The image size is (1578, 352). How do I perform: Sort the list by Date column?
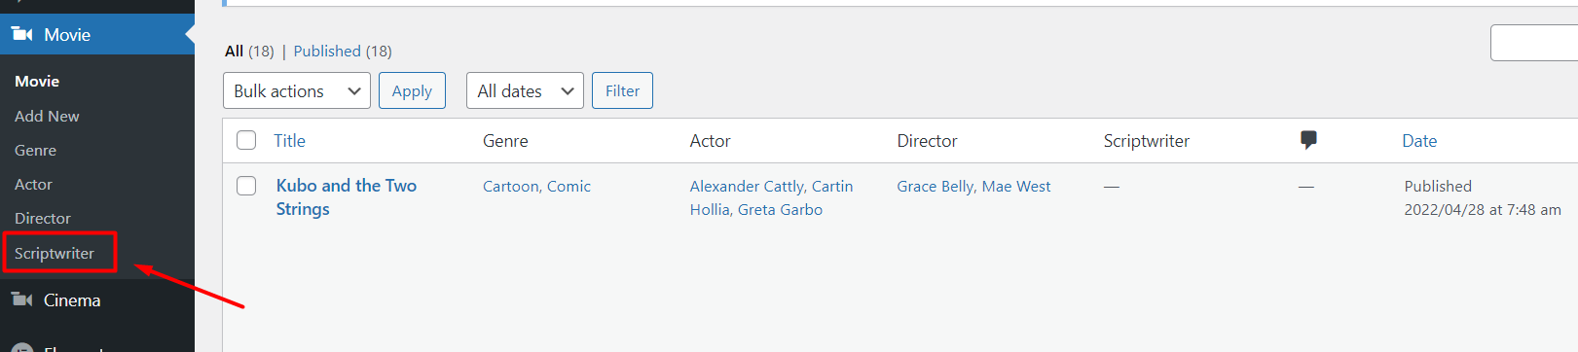tap(1419, 140)
